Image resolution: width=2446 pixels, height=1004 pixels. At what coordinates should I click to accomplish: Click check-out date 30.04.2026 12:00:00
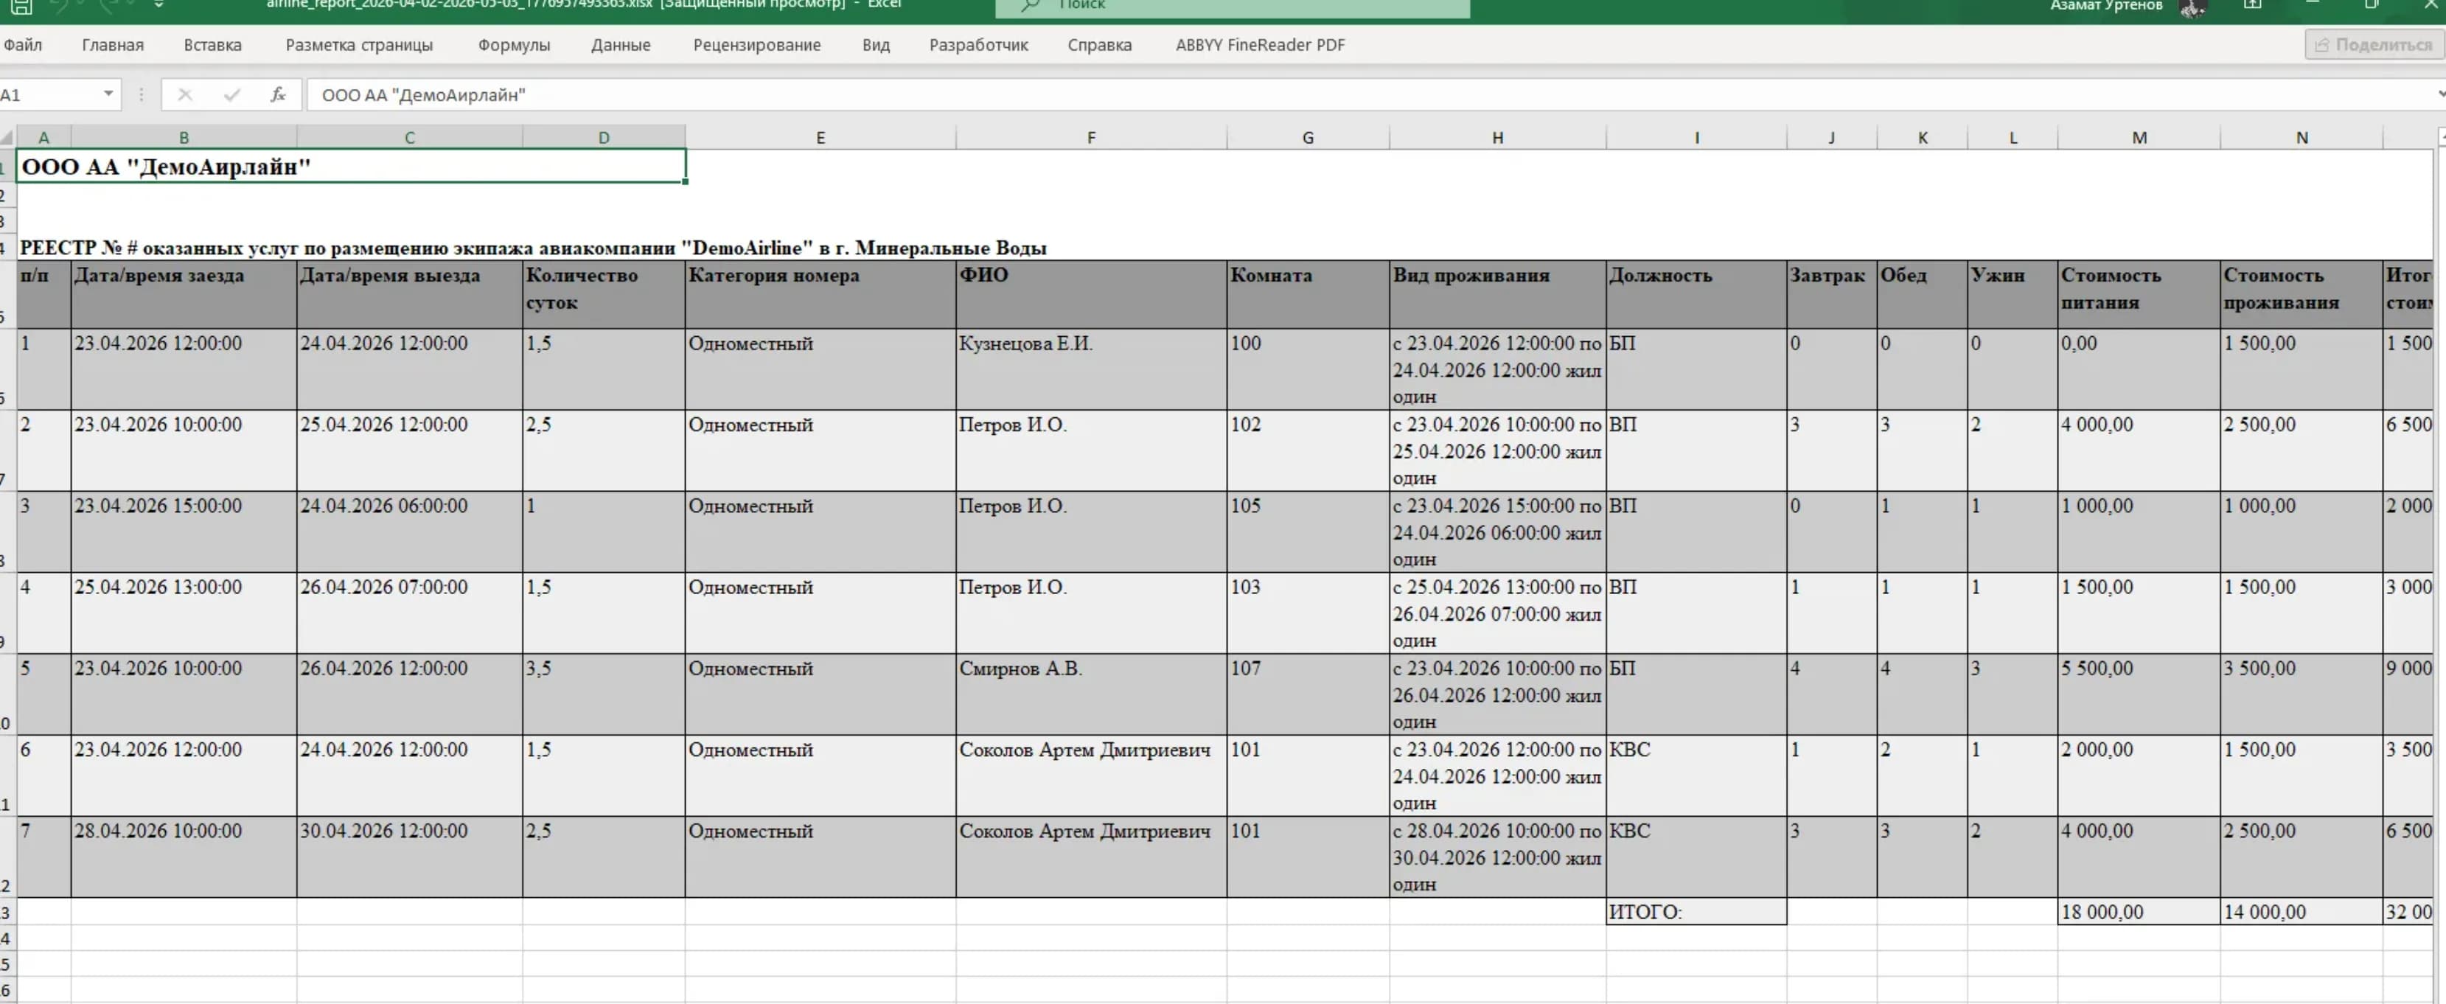pos(409,857)
